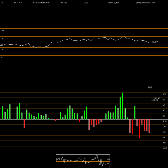Click the tallest green bar in MR histogram
The width and height of the screenshot is (168, 168).
click(x=123, y=106)
